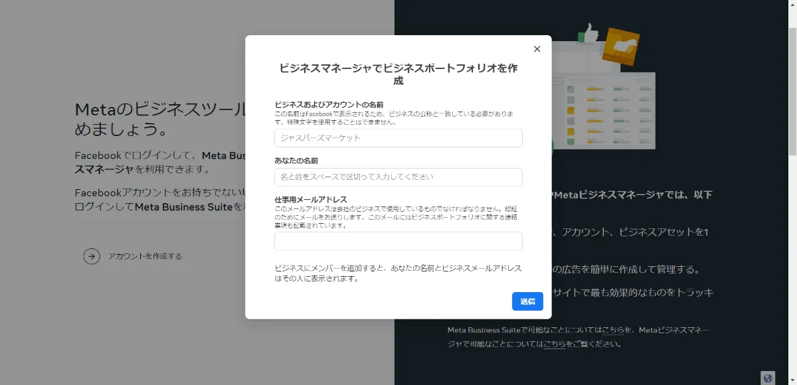Click the business and account name field
The height and width of the screenshot is (385, 797).
tap(398, 138)
